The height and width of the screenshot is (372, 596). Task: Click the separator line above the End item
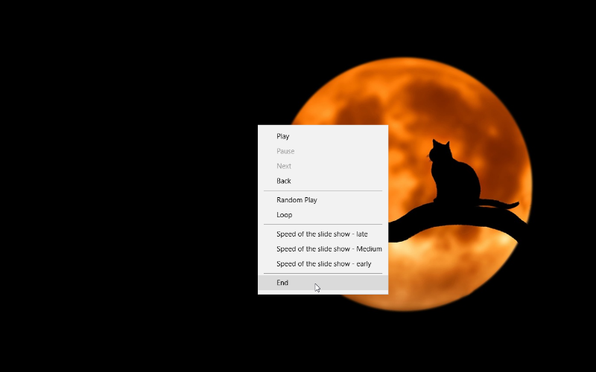(x=323, y=273)
